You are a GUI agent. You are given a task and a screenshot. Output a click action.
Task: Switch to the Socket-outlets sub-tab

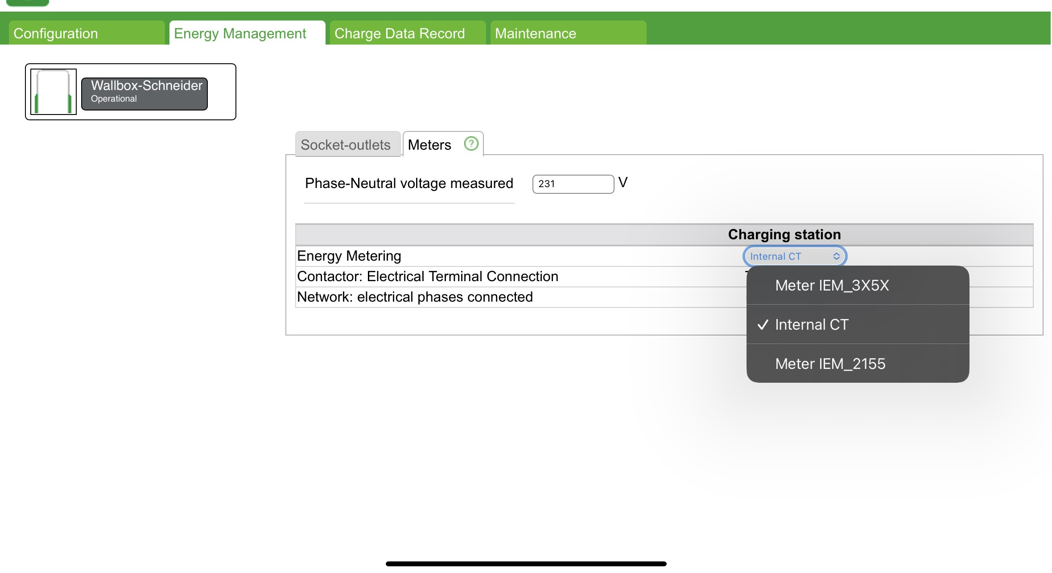click(347, 145)
